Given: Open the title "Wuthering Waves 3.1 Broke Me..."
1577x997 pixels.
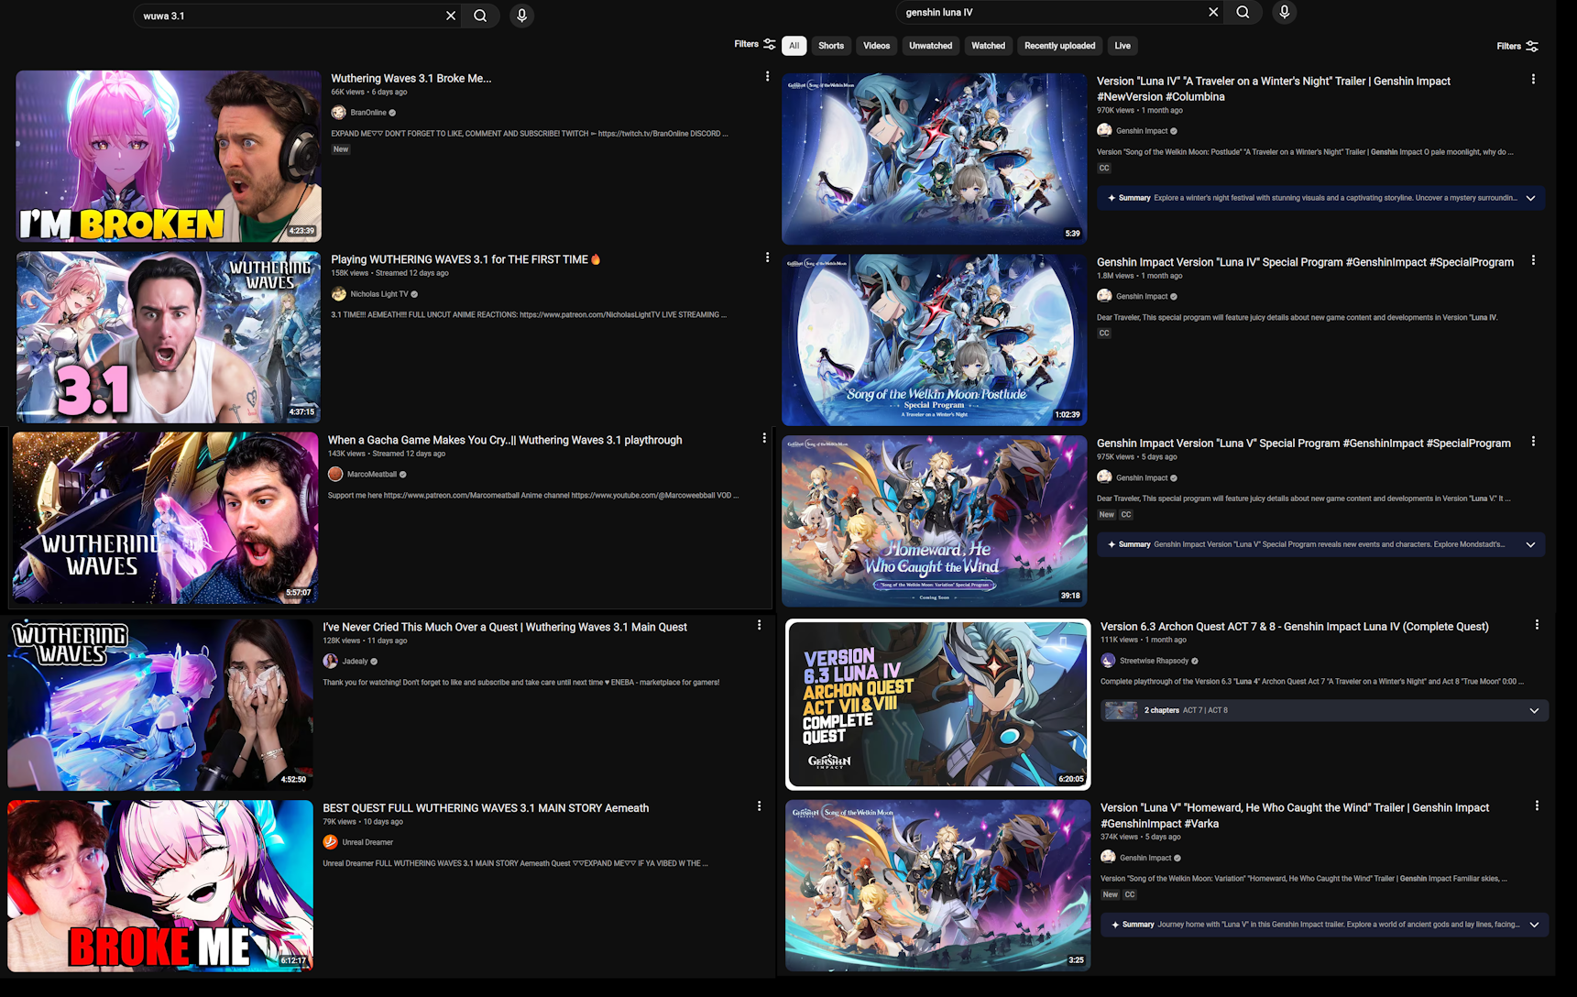Looking at the screenshot, I should tap(411, 79).
